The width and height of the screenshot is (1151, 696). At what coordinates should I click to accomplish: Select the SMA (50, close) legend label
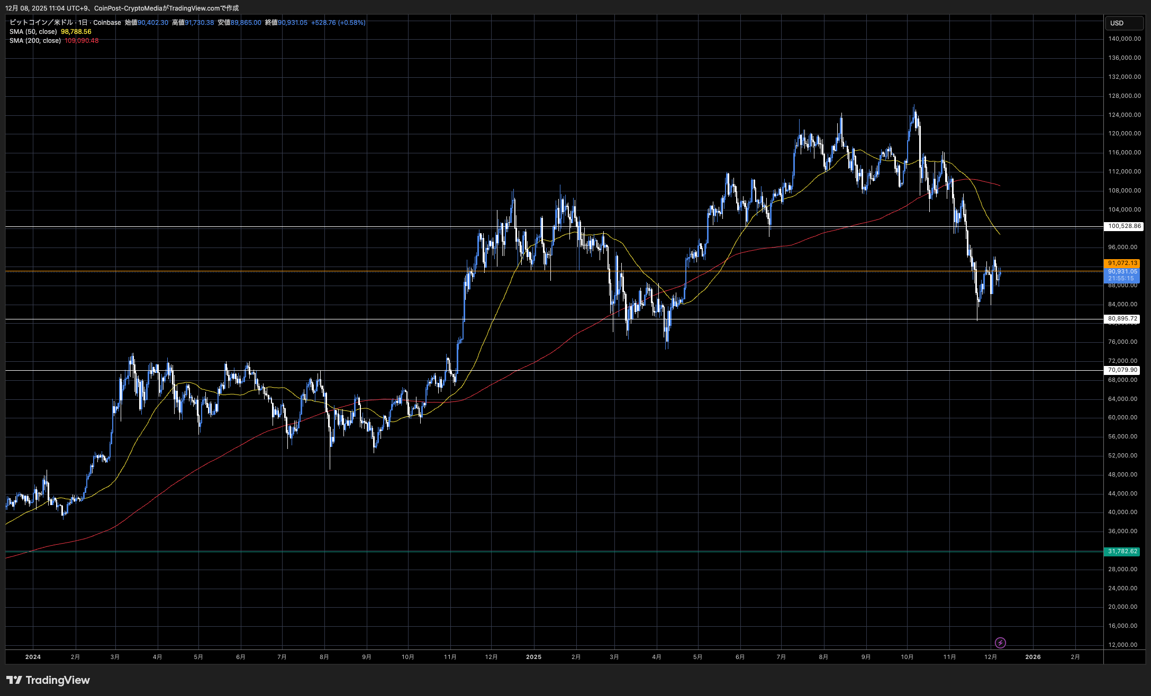click(33, 32)
